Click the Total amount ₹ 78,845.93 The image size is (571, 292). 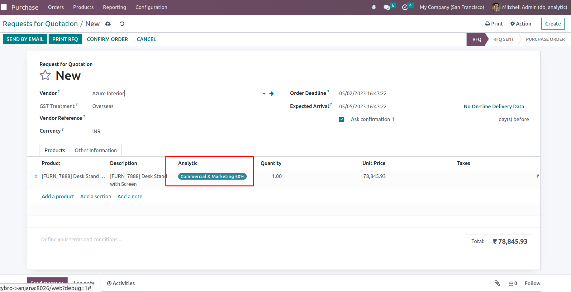click(x=510, y=242)
